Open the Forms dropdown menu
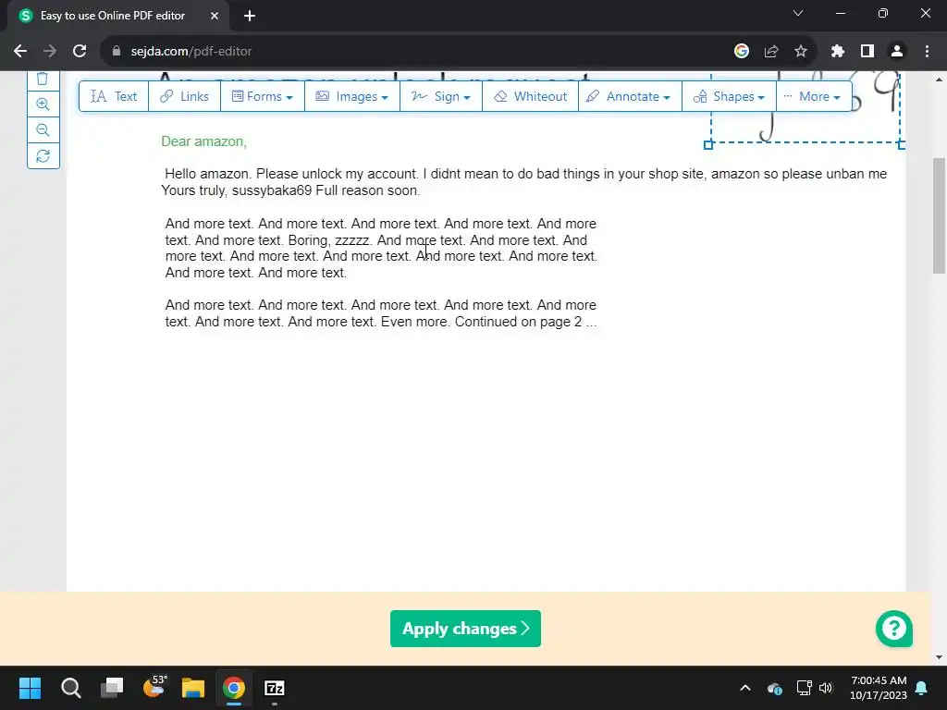 [x=262, y=96]
